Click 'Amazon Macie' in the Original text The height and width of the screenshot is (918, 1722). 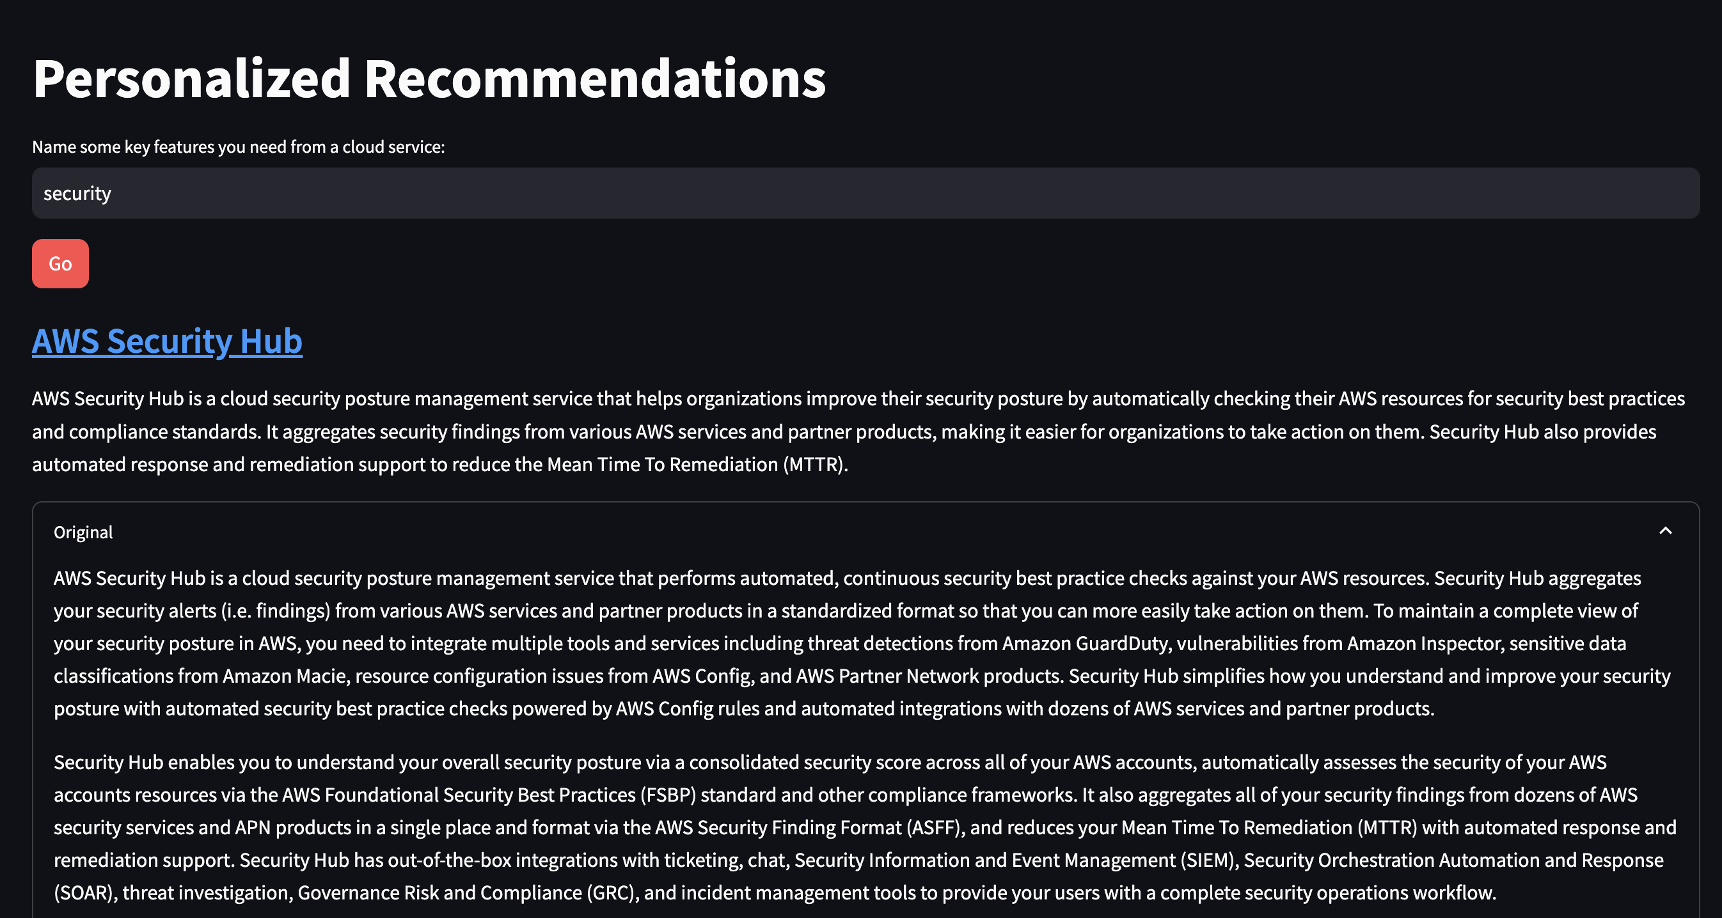pos(285,676)
